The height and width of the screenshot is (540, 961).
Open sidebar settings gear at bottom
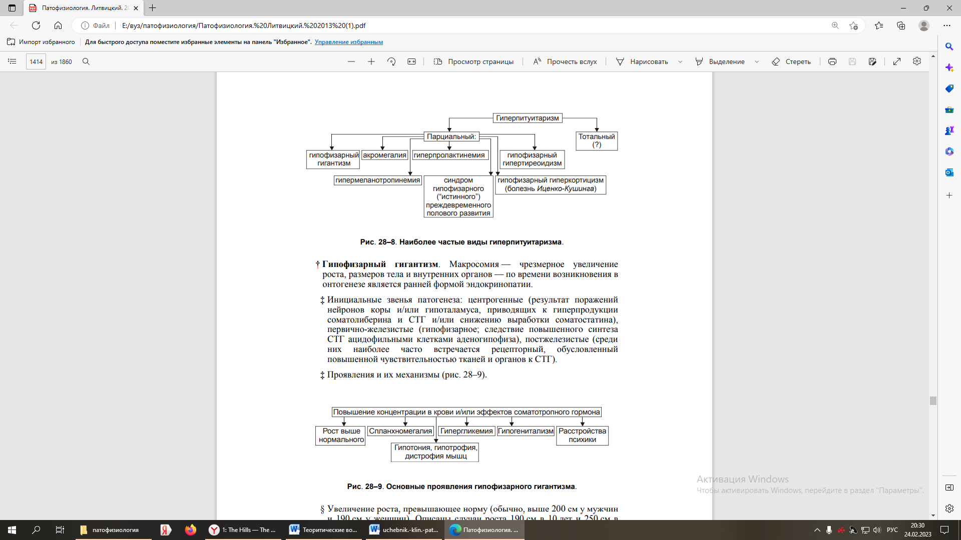coord(949,508)
